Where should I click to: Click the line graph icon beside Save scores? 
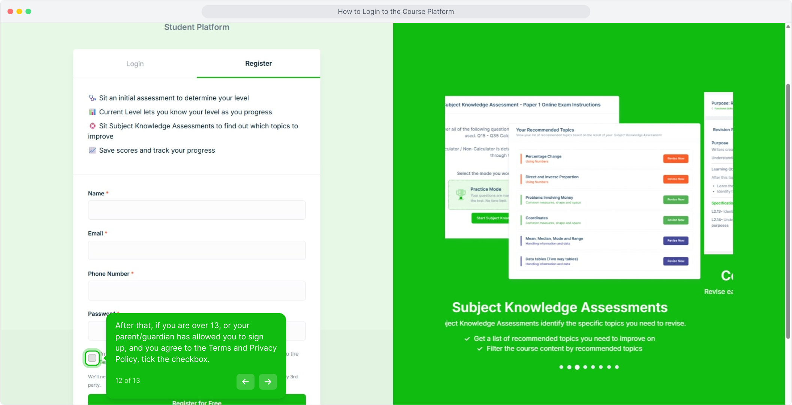click(x=92, y=150)
